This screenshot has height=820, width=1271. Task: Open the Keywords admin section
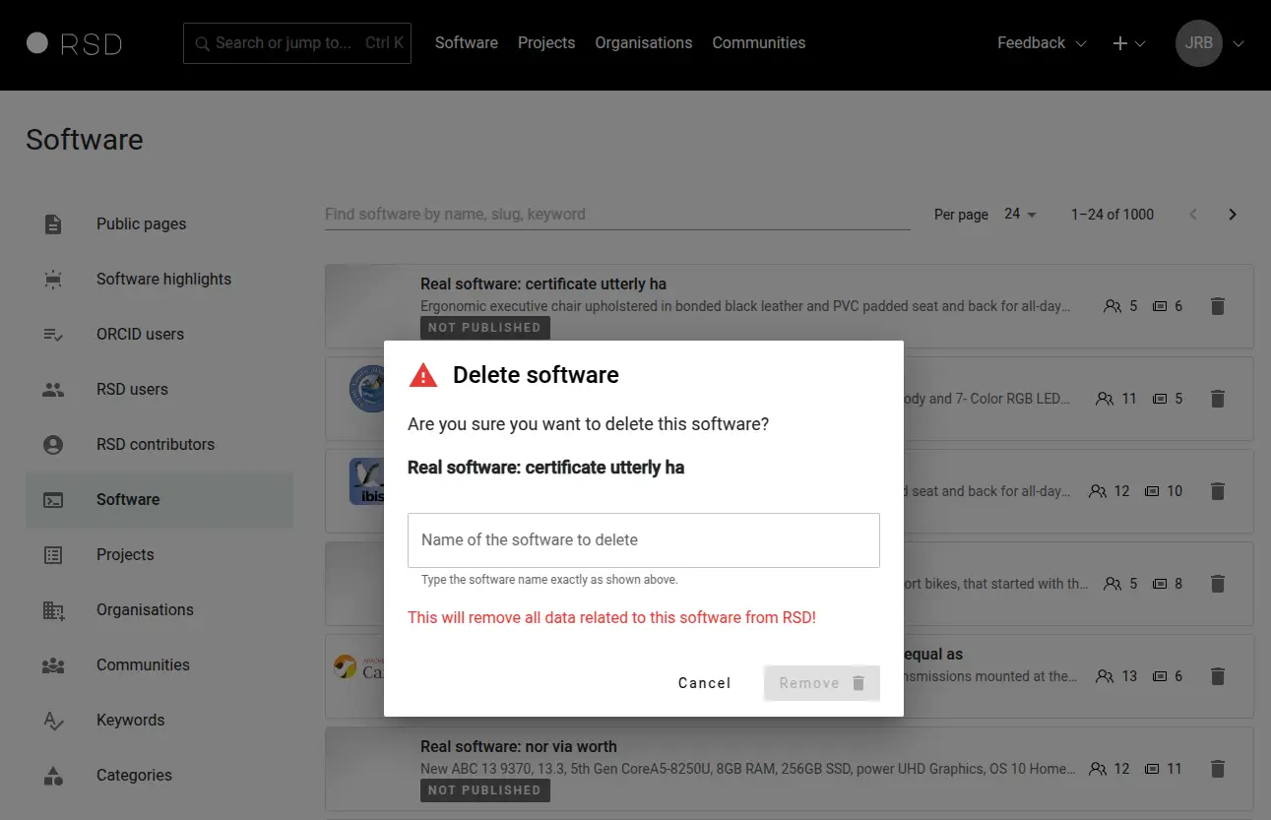(x=52, y=720)
